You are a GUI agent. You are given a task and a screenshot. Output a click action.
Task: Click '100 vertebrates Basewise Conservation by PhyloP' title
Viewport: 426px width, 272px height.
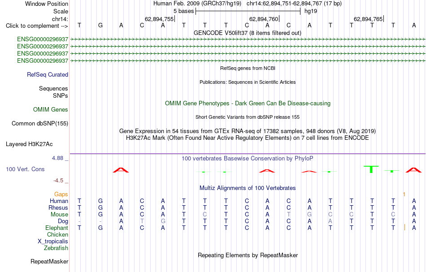tap(248, 159)
